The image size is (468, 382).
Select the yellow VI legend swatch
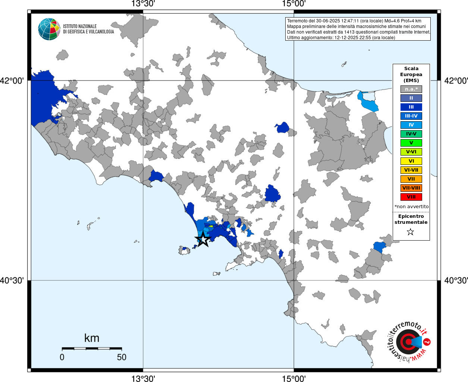point(411,161)
